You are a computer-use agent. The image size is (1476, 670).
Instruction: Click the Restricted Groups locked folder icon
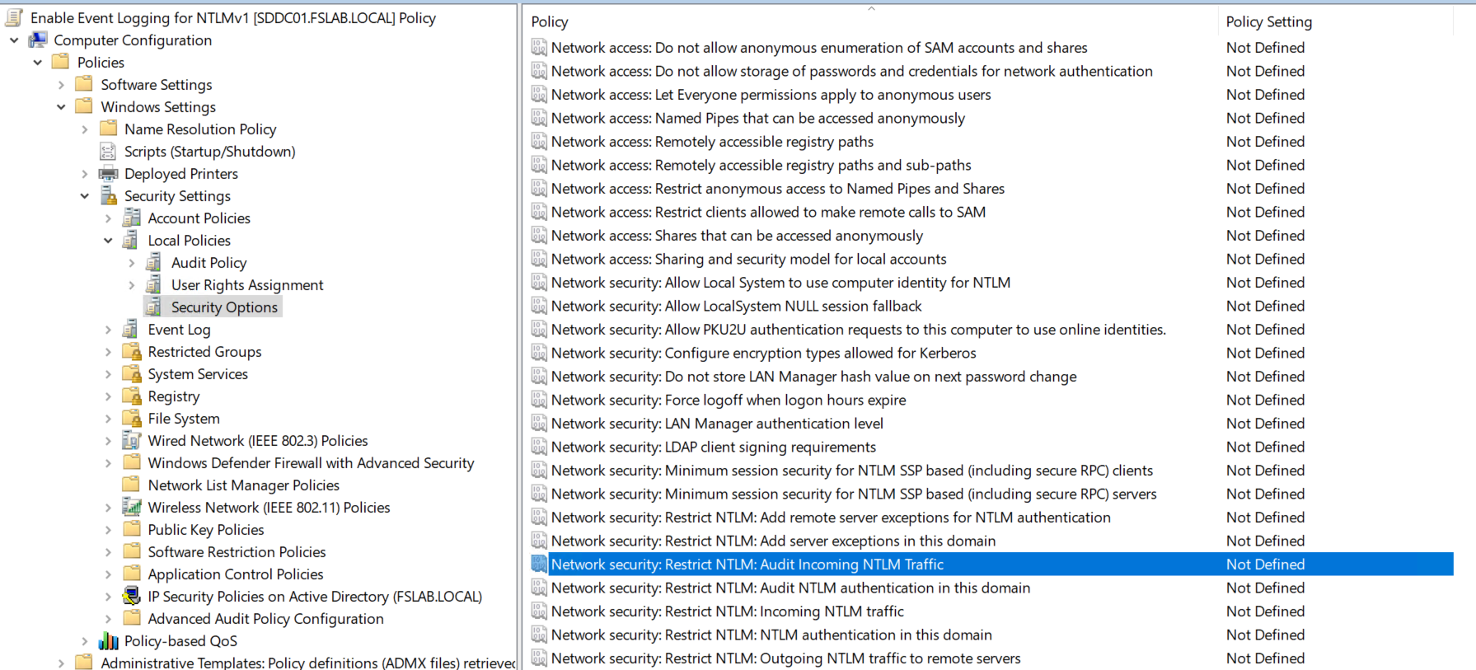(131, 351)
